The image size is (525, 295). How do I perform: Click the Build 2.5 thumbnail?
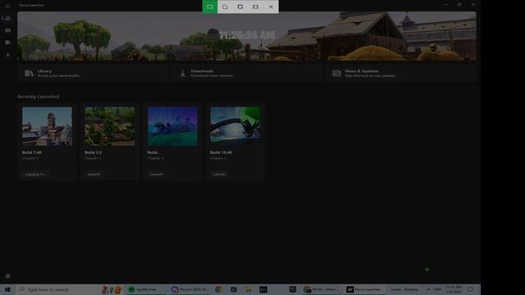pos(110,126)
